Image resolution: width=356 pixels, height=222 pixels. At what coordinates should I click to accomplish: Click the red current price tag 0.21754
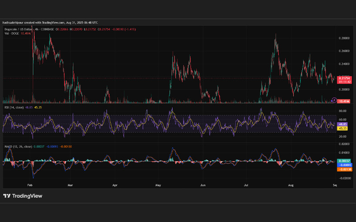pos(344,78)
